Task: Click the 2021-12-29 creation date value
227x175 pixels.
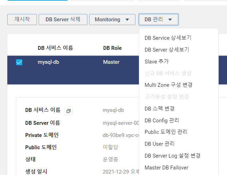Action: [x=121, y=172]
